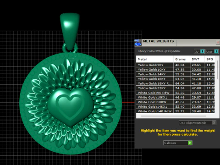Click the Library: Cutout White label

point(159,51)
